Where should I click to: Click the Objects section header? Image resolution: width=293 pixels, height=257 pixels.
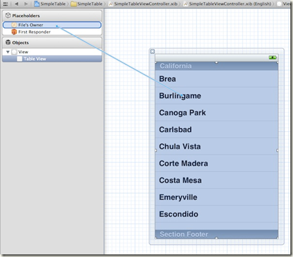click(x=52, y=42)
